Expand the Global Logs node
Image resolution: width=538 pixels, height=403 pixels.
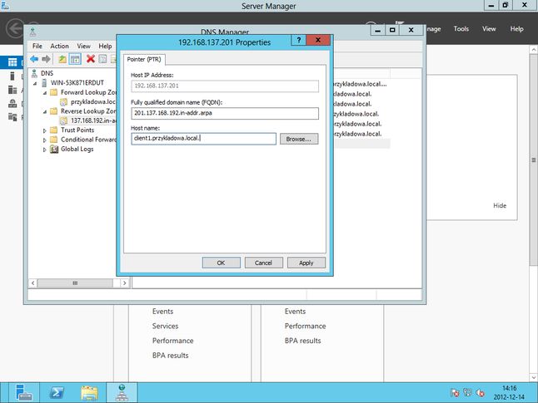click(45, 150)
